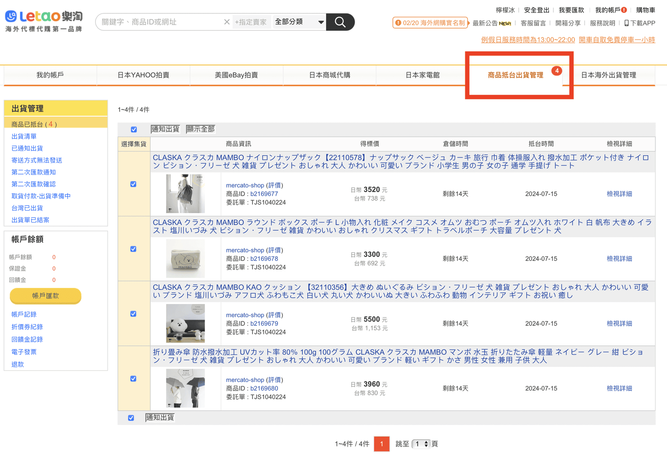
Task: Open sidebar link 台灣已出貨
Action: 27,208
